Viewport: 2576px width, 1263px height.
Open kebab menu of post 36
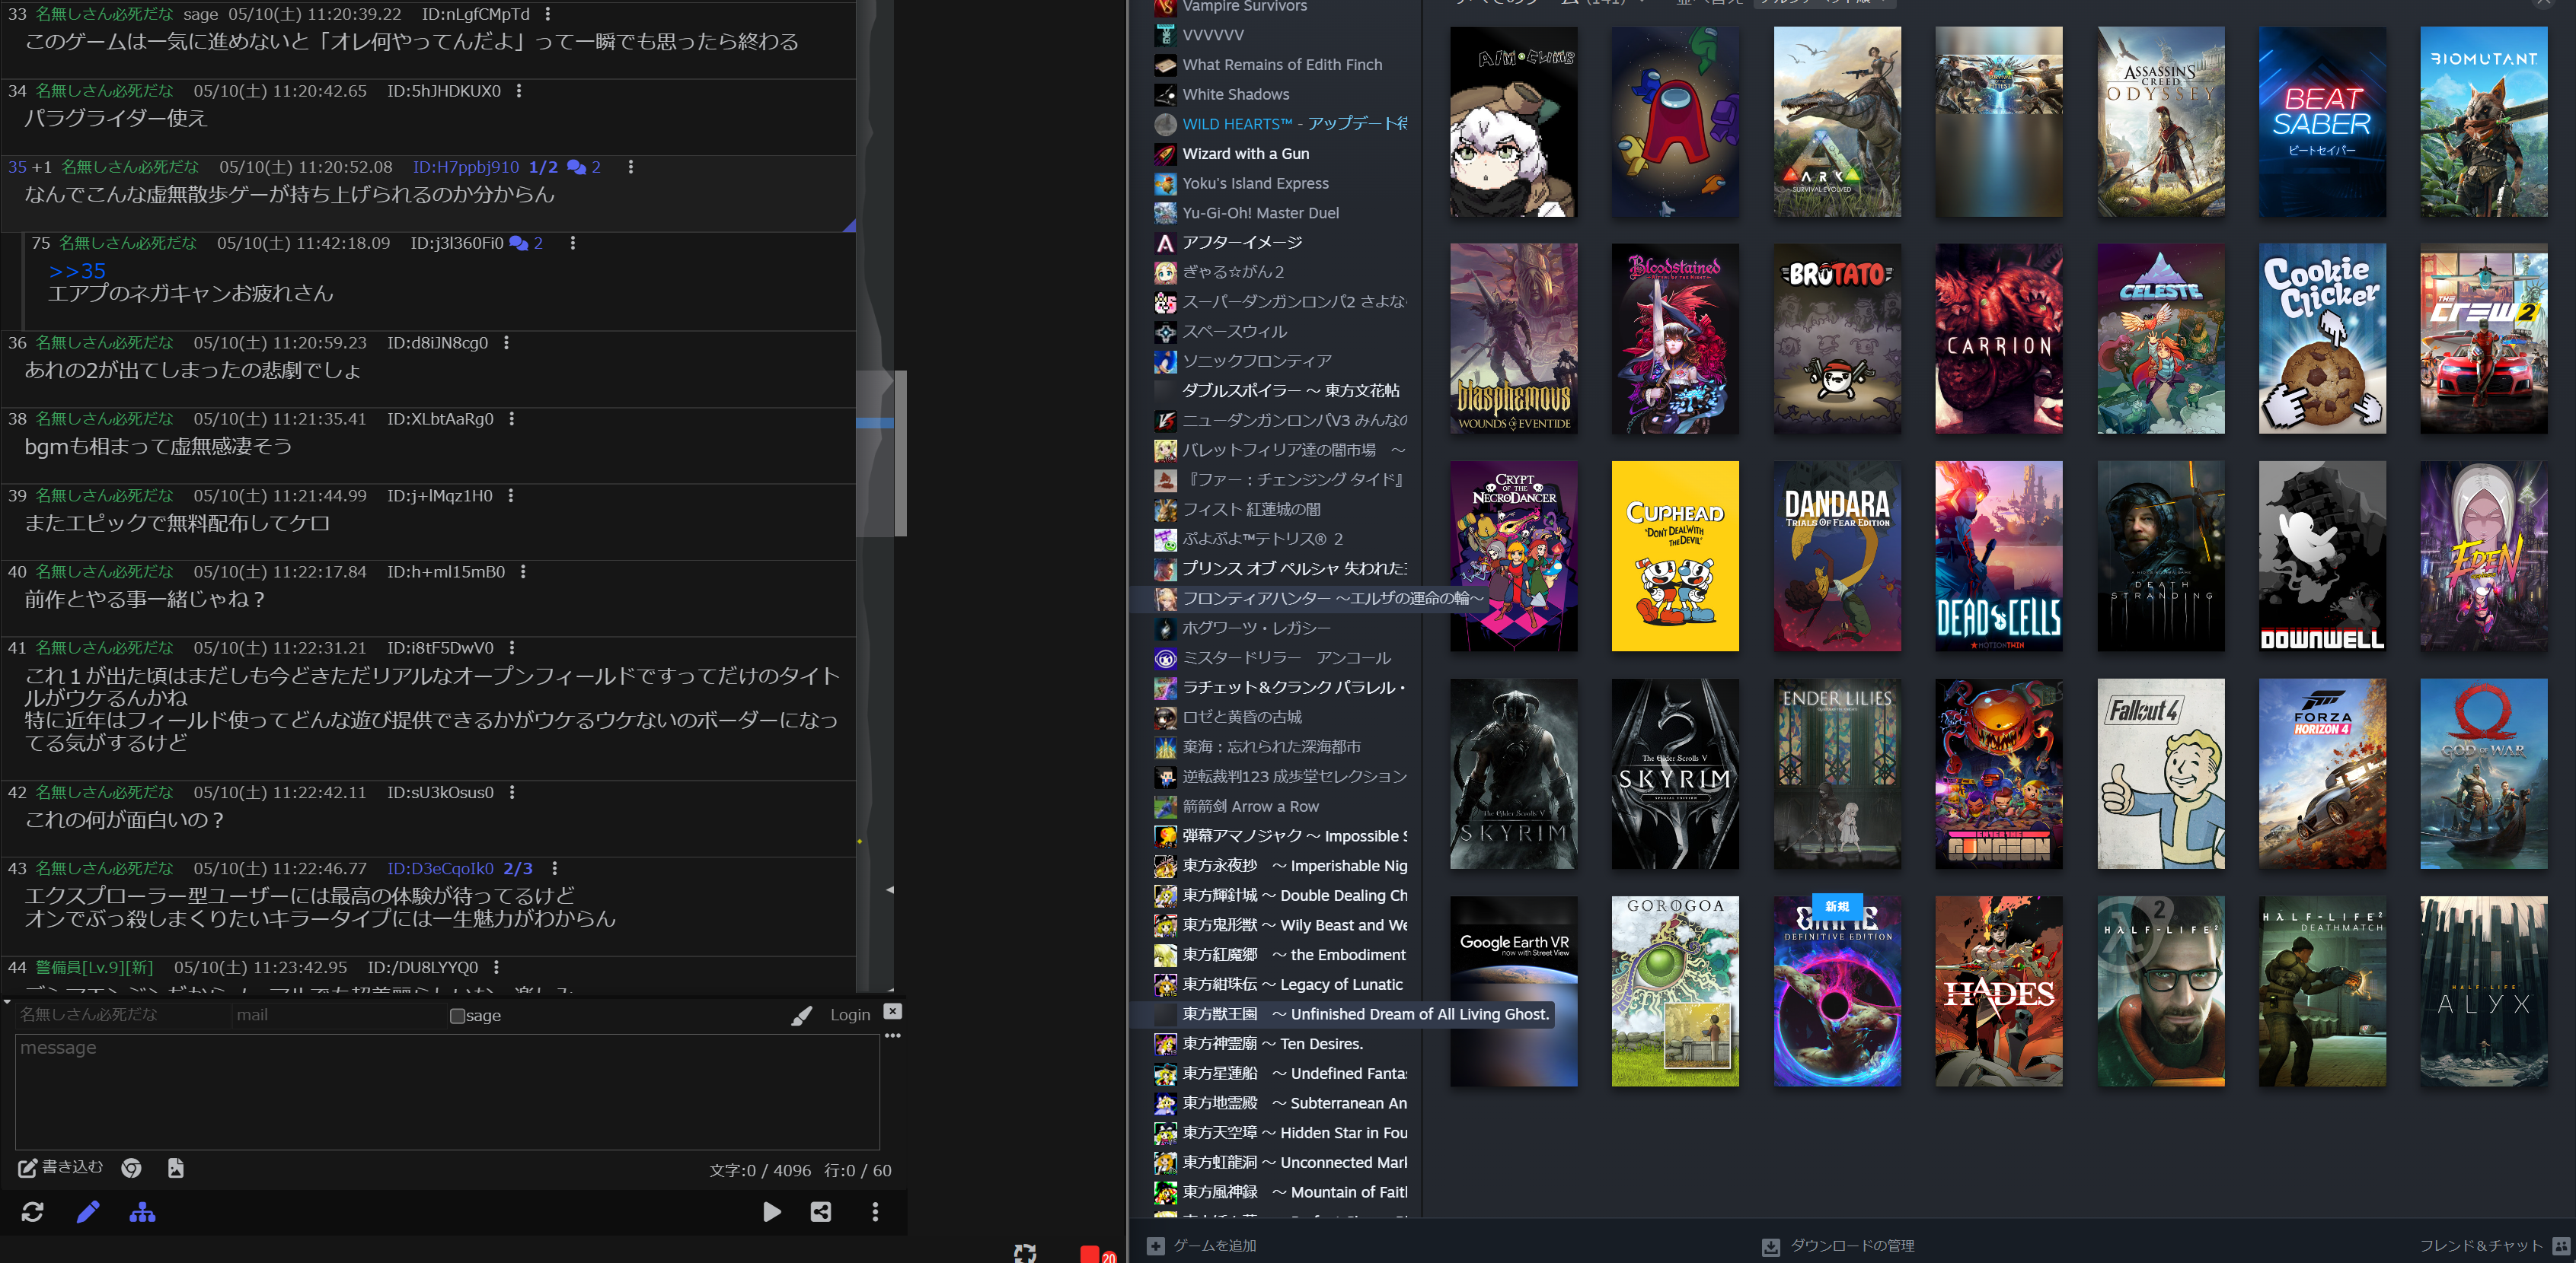506,342
